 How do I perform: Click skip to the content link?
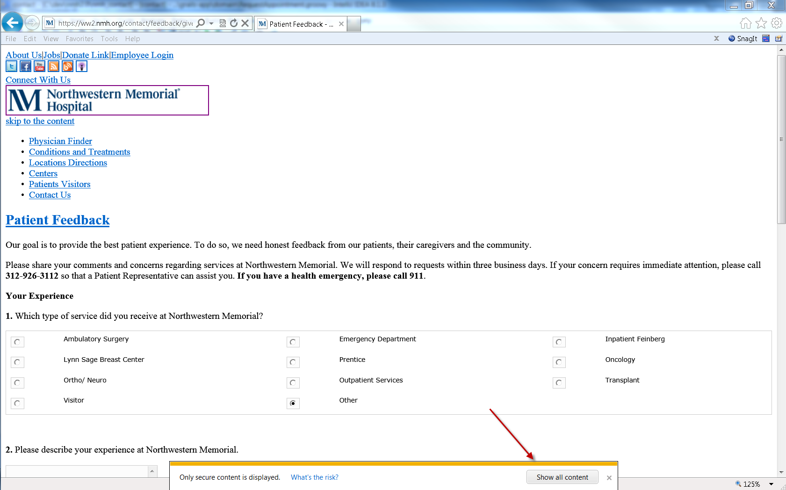point(40,121)
